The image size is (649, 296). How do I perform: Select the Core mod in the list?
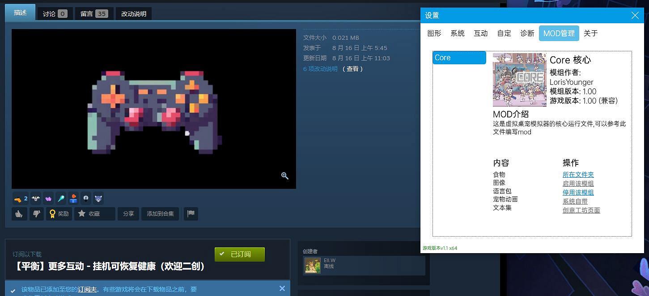coord(459,58)
